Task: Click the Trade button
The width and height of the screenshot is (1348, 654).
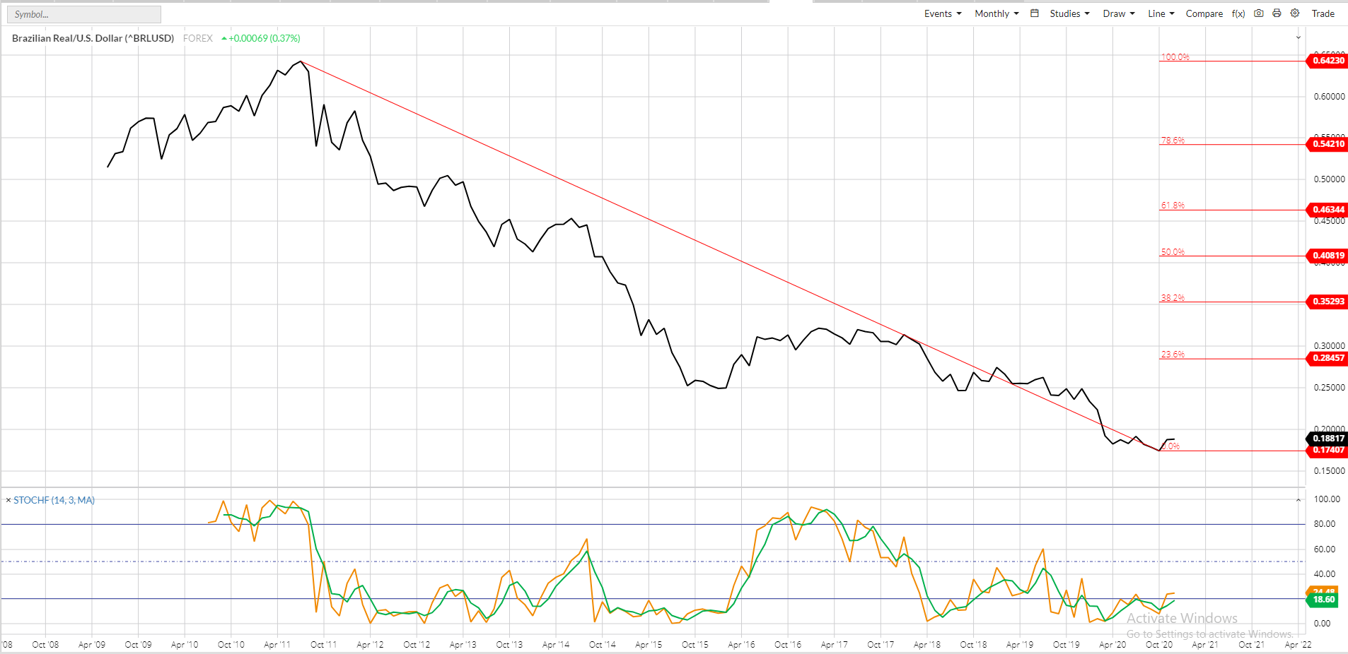Action: pos(1323,14)
